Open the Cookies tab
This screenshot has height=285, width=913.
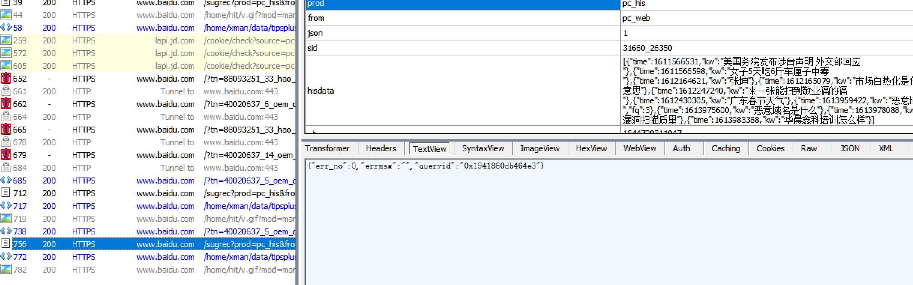[771, 149]
